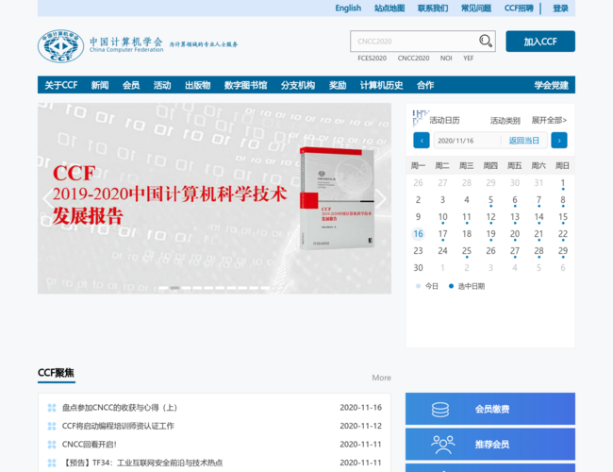Click the people icon for 推荐会员

click(443, 445)
